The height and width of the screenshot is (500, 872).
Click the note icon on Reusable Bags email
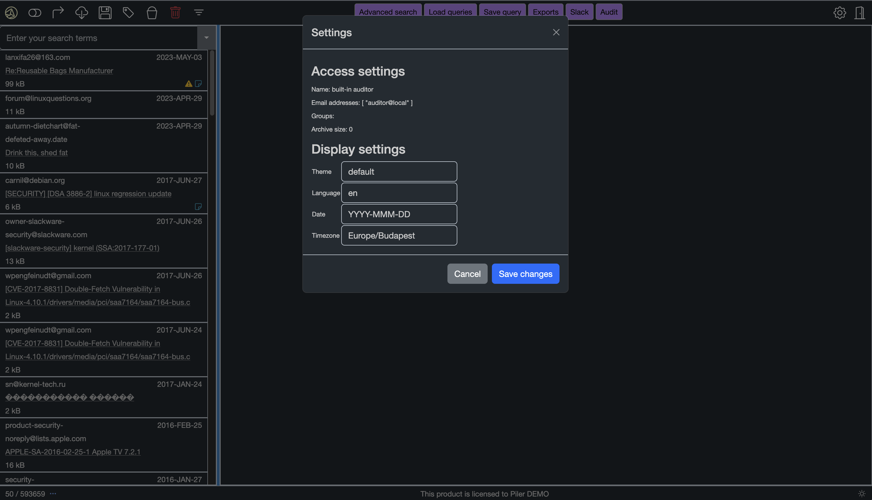pos(198,83)
